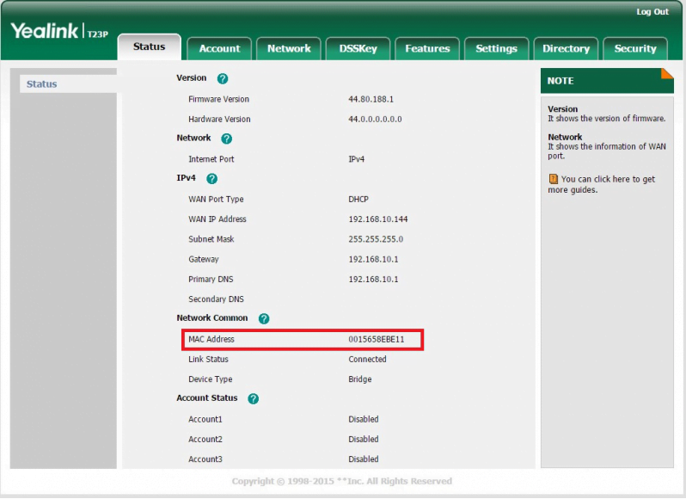686x499 pixels.
Task: Click the hardware version value 44.0.0.0.0.0.0
Action: (375, 119)
